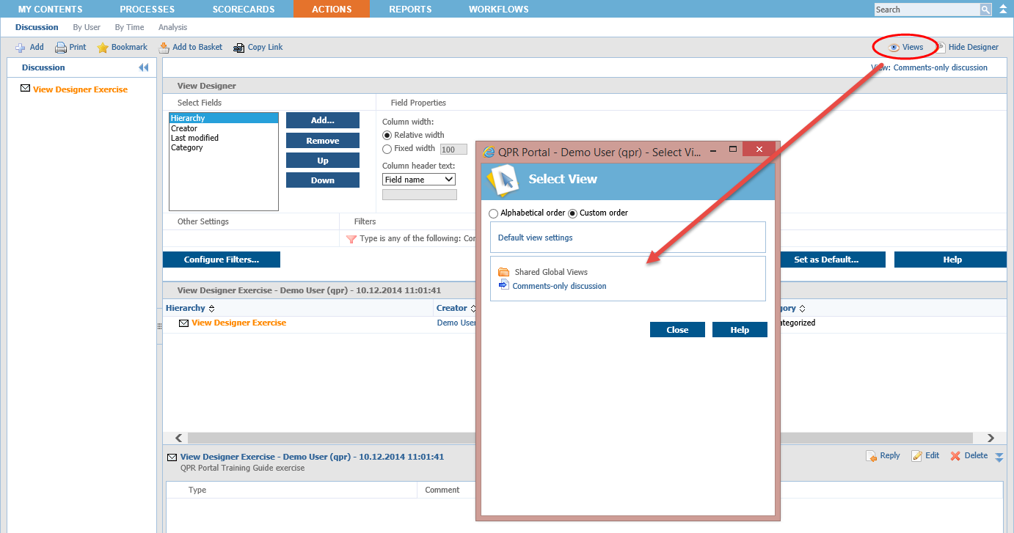
Task: Click the Print icon
Action: pos(62,48)
